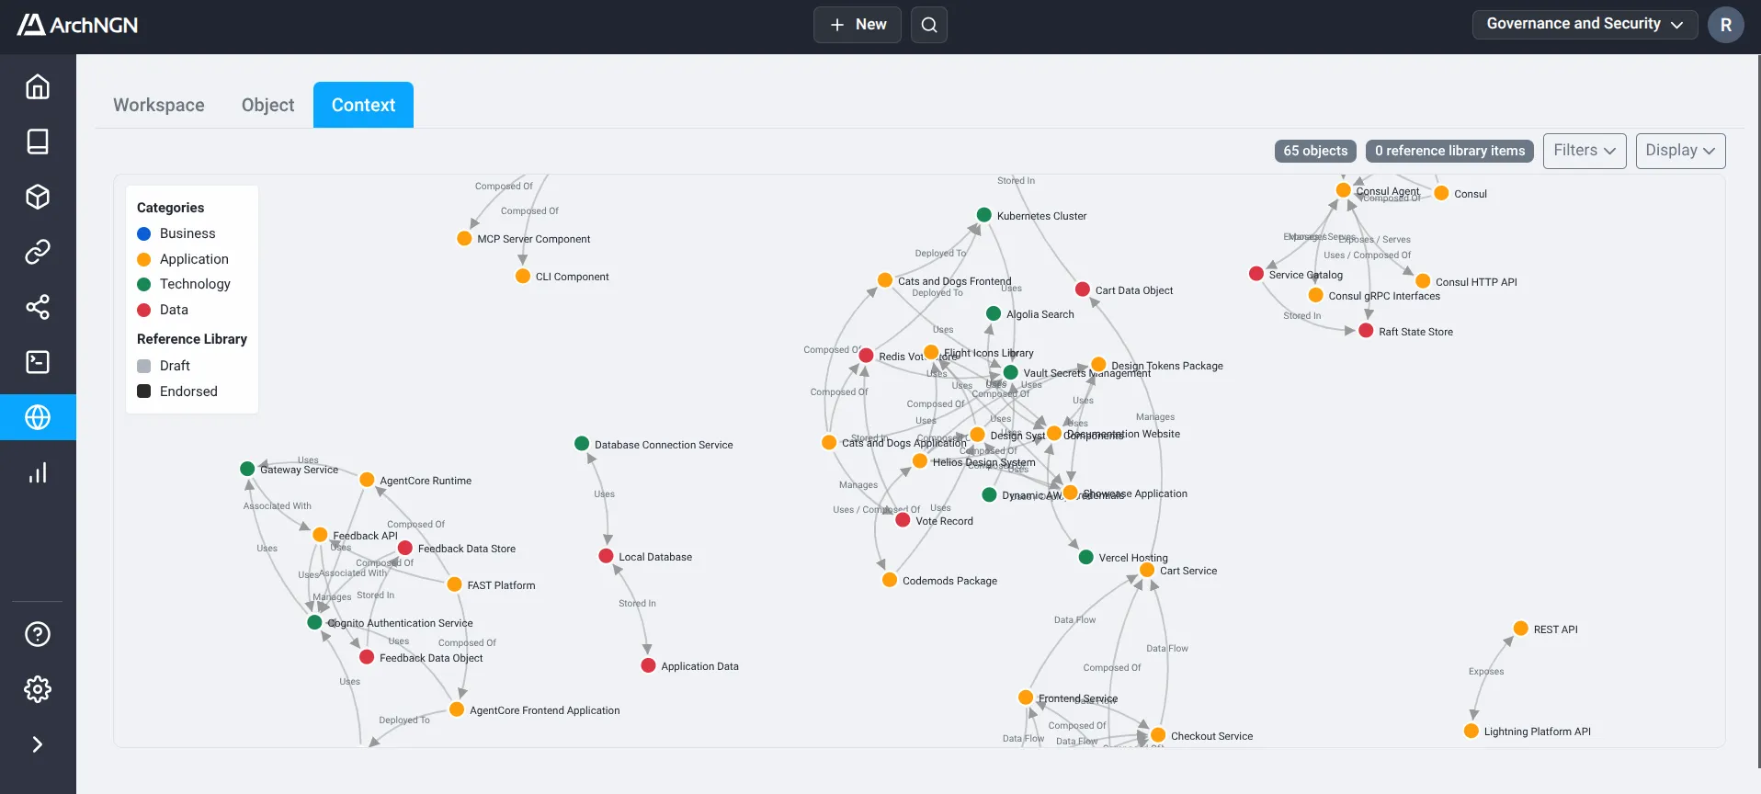Select the Application Data node
This screenshot has width=1761, height=794.
click(649, 665)
